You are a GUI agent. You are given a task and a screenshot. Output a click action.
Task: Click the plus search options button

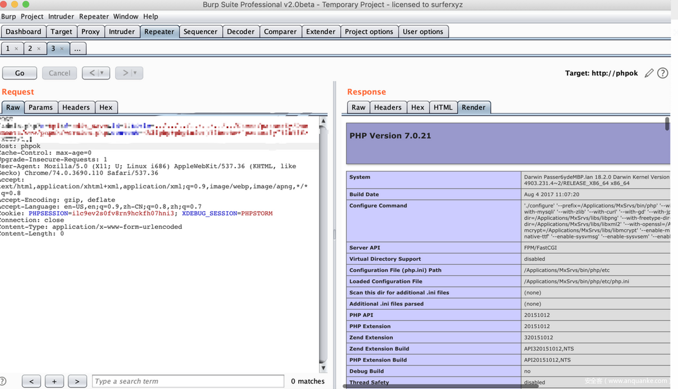(x=54, y=381)
